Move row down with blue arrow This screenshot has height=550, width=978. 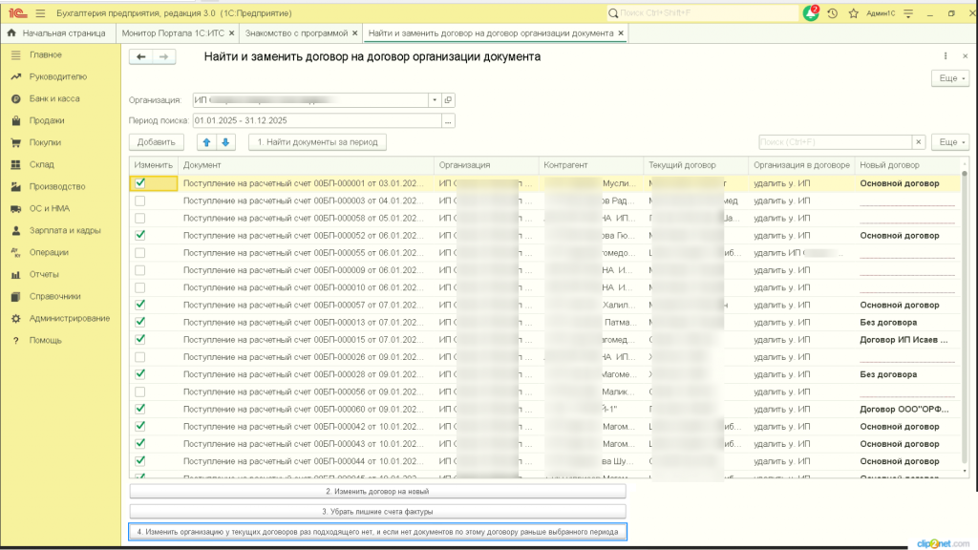225,142
